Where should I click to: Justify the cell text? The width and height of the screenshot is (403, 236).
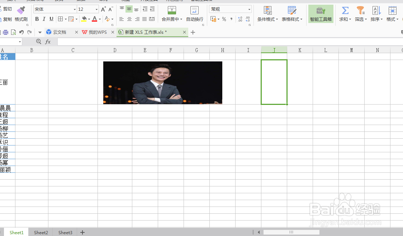pos(144,19)
